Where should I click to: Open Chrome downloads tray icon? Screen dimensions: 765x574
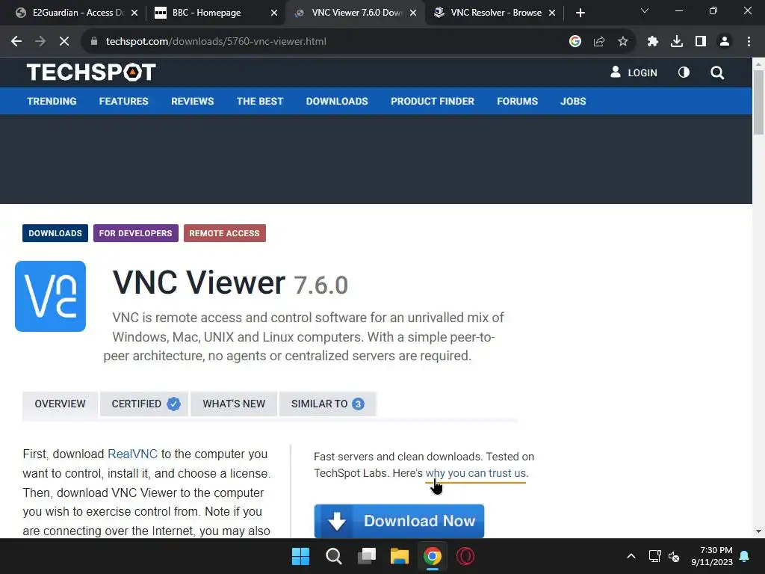point(677,42)
